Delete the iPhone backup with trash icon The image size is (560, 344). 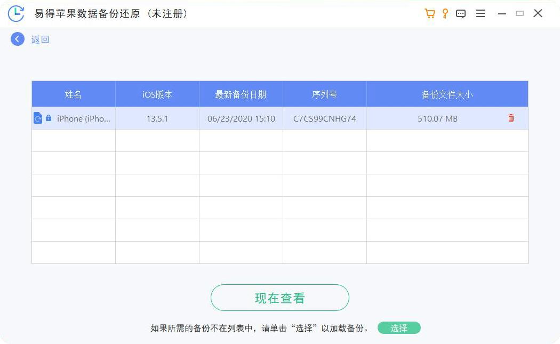[x=511, y=118]
